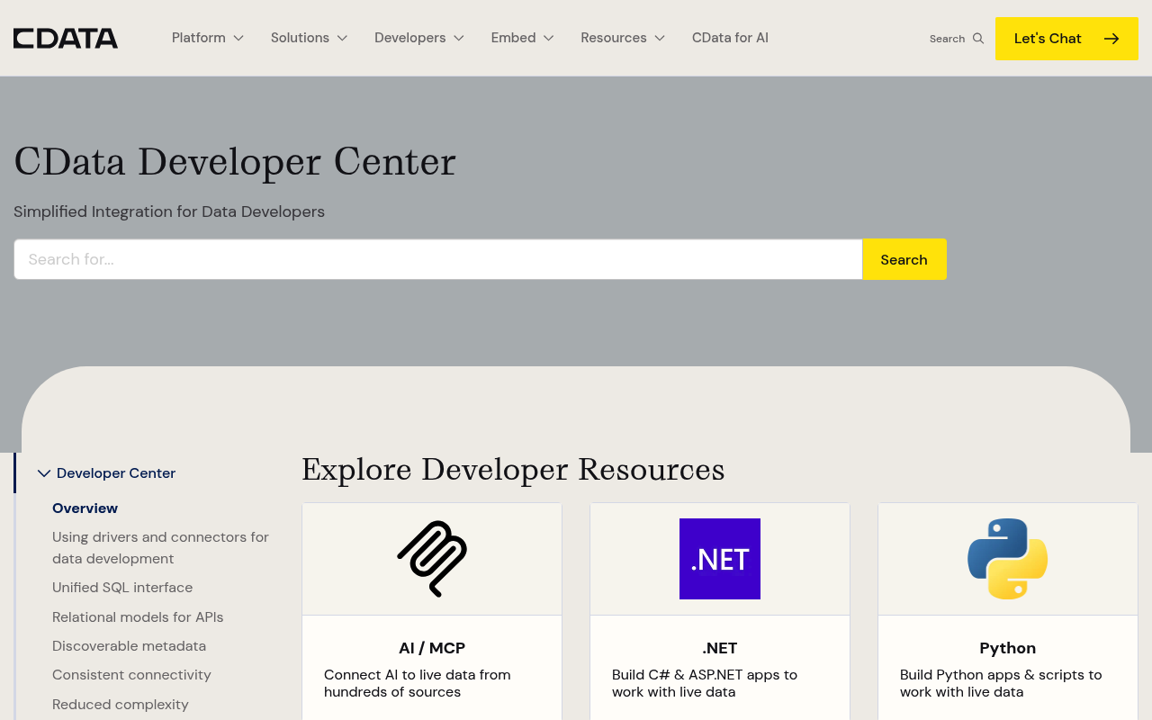The image size is (1152, 720).
Task: Expand the Developers menu chevron
Action: coord(459,38)
